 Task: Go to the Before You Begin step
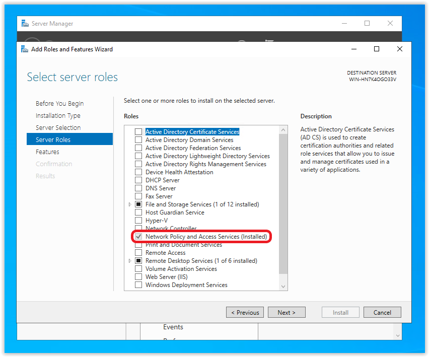[59, 104]
